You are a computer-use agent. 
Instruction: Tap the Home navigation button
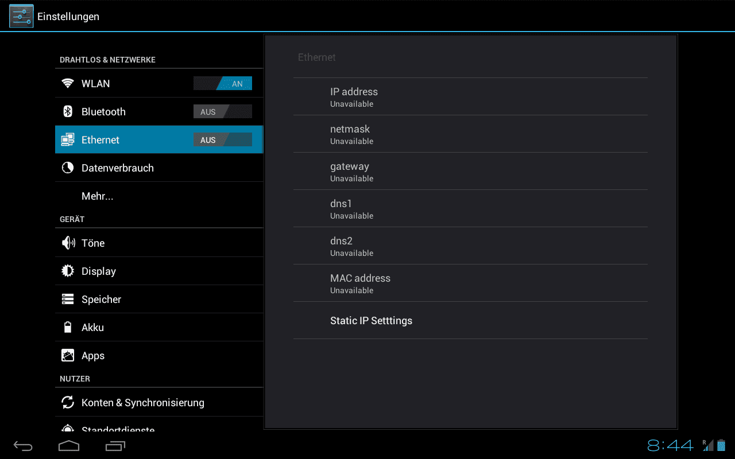pyautogui.click(x=69, y=446)
